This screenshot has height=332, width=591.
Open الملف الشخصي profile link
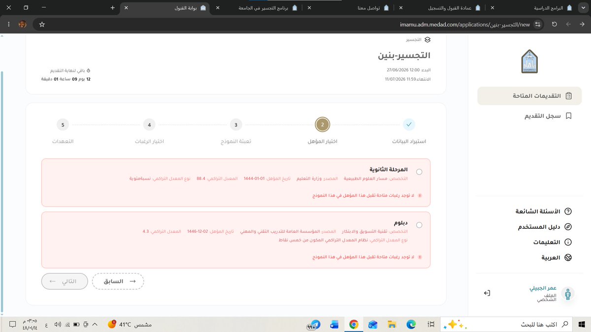[547, 297]
